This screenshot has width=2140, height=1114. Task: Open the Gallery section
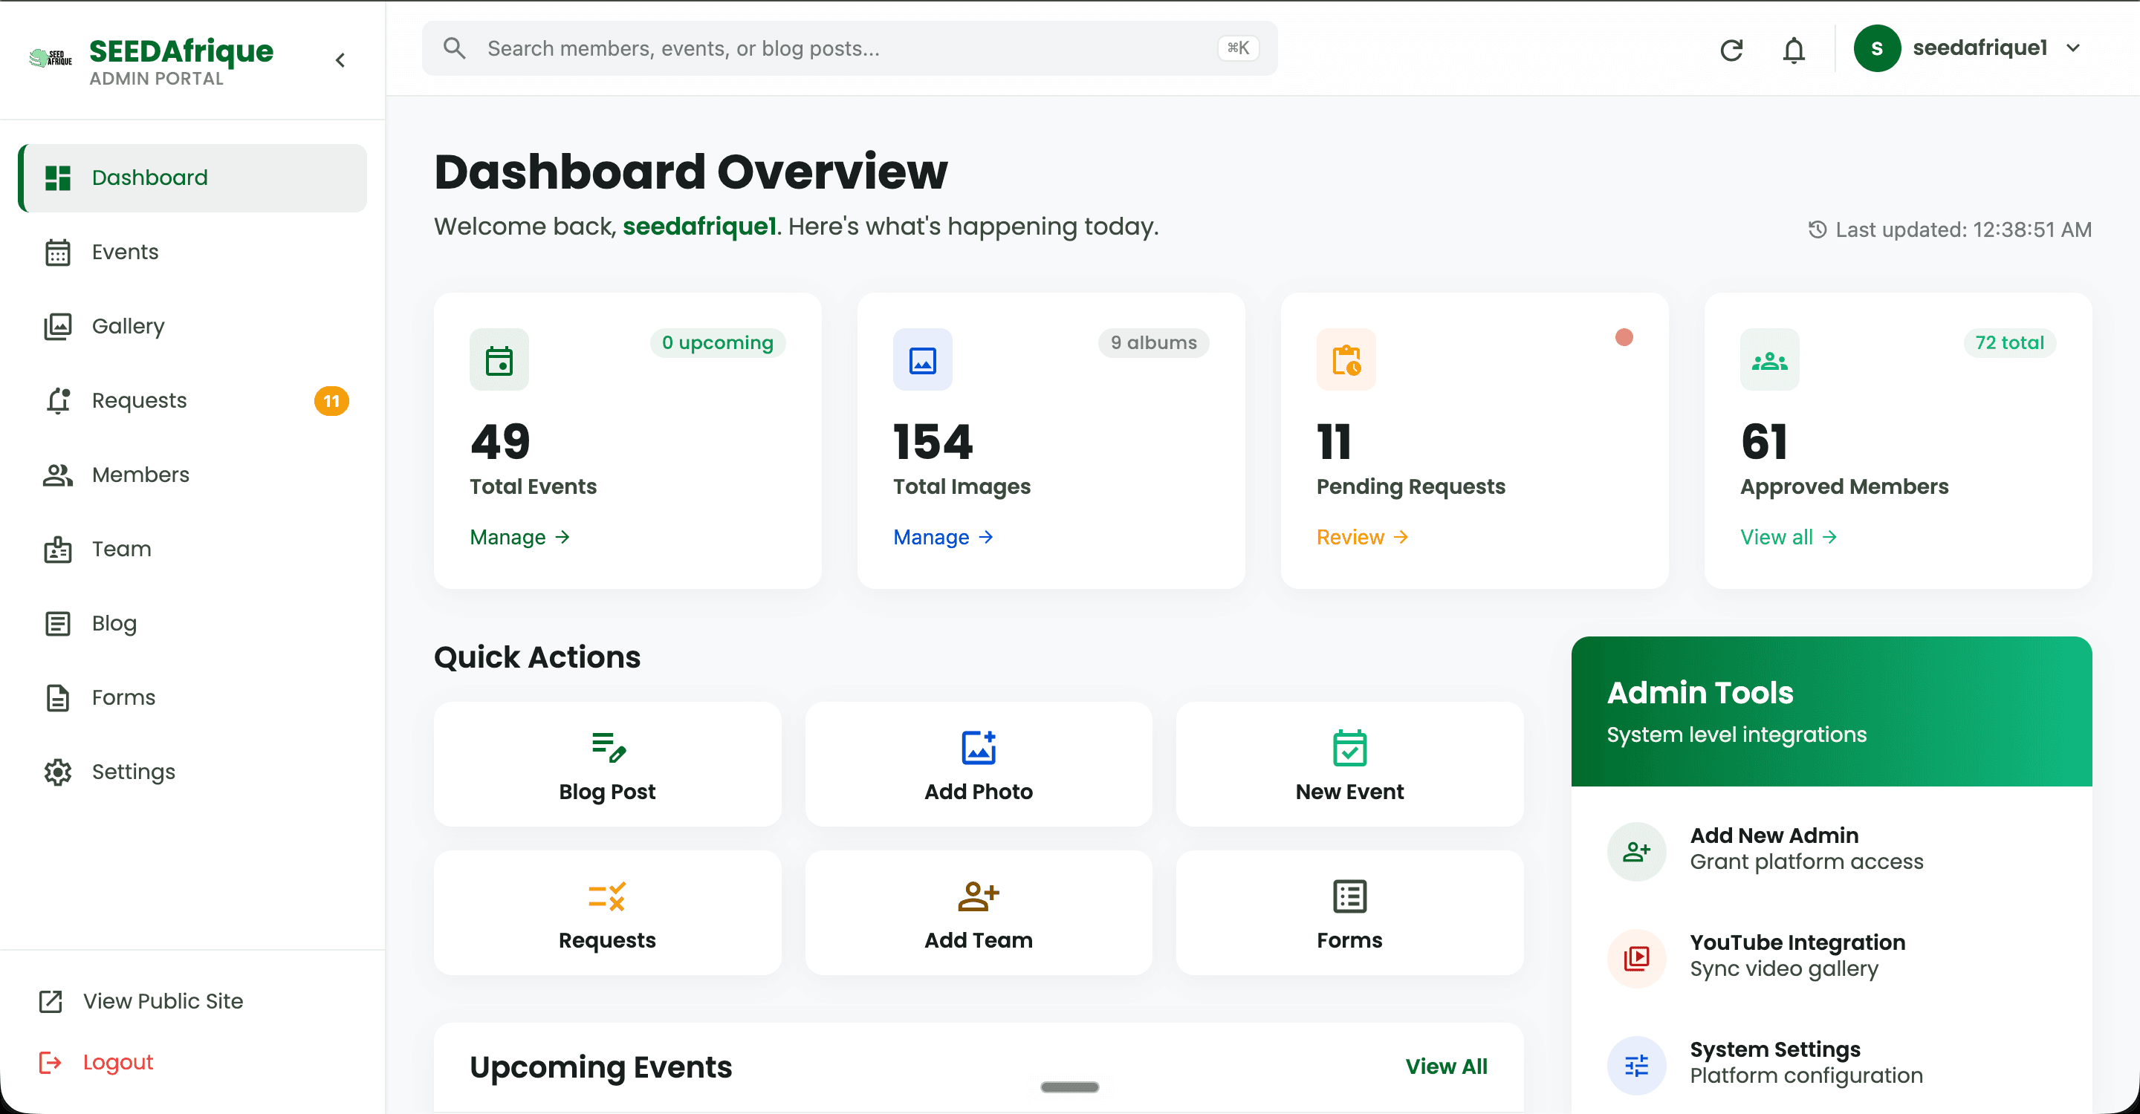[192, 326]
